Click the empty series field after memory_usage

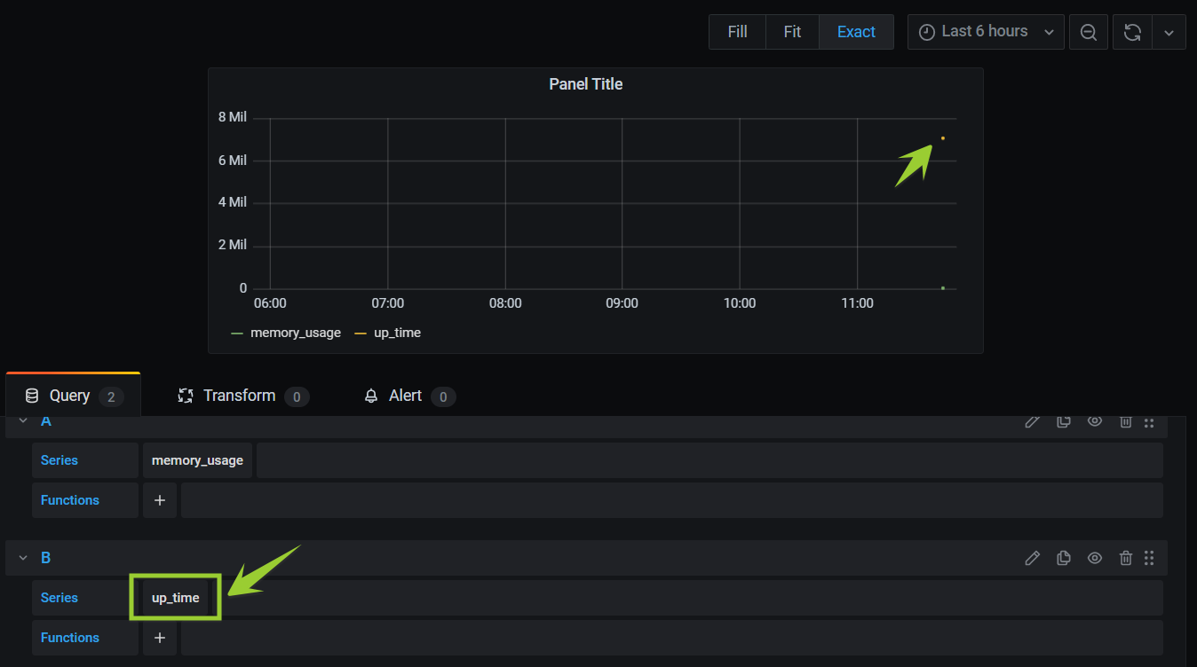pos(709,460)
